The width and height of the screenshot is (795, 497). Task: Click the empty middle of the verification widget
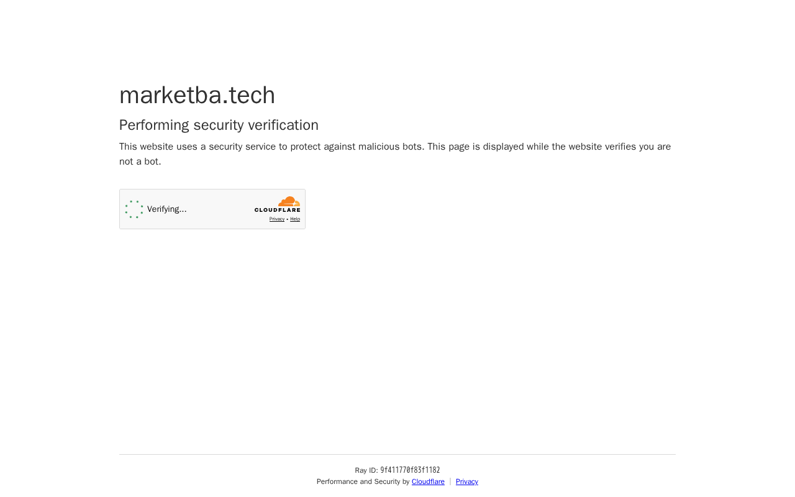click(220, 209)
